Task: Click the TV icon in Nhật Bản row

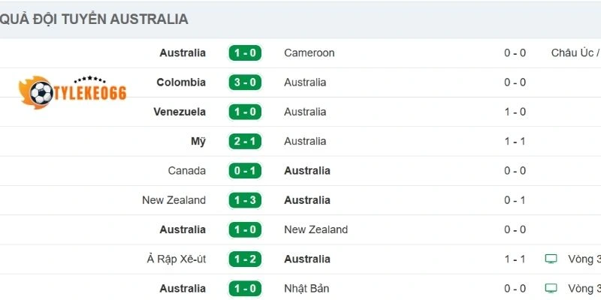Action: (x=551, y=288)
